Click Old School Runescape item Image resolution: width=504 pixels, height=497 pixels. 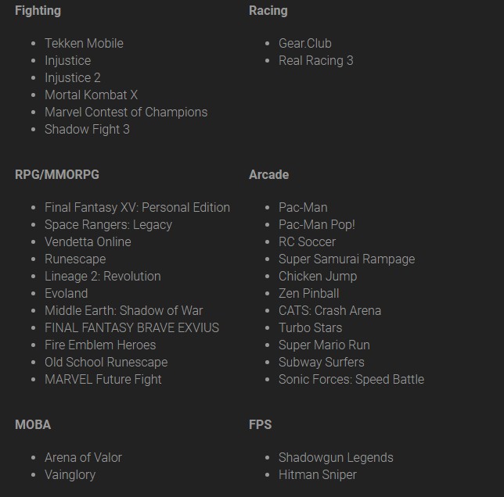106,363
